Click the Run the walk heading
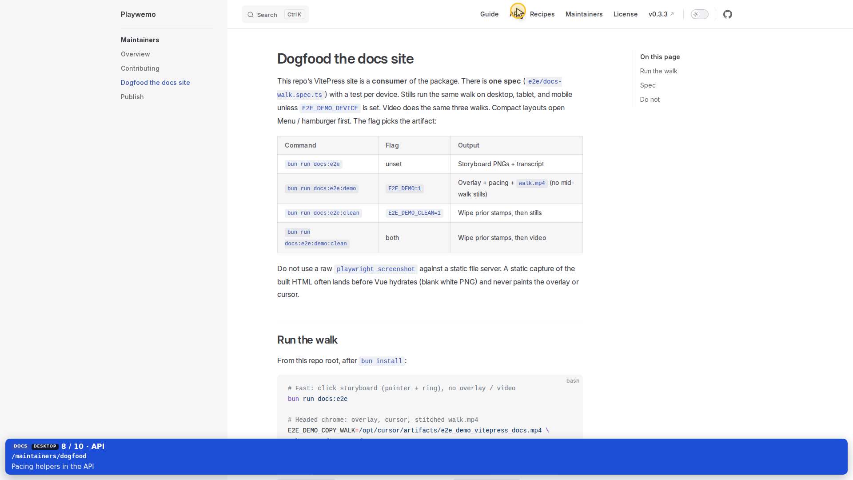The height and width of the screenshot is (480, 853). (307, 340)
